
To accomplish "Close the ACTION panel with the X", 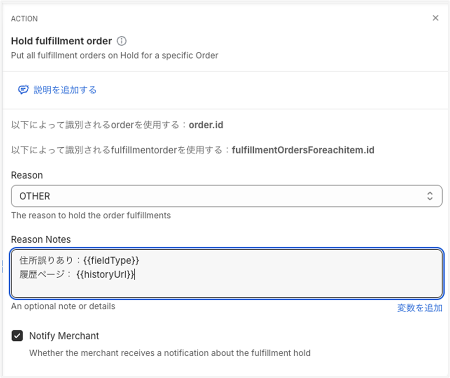I will (x=435, y=18).
